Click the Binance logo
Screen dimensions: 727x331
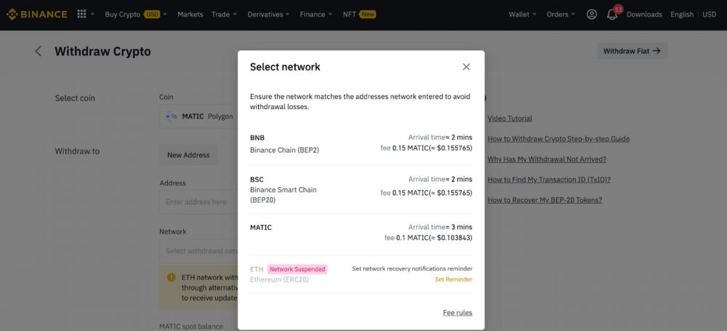(36, 15)
